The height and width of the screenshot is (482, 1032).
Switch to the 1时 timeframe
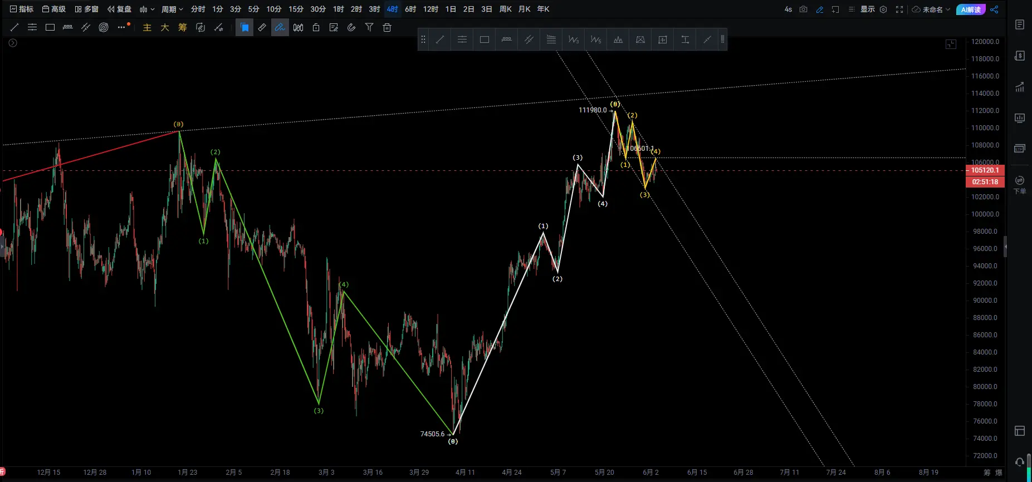(339, 9)
